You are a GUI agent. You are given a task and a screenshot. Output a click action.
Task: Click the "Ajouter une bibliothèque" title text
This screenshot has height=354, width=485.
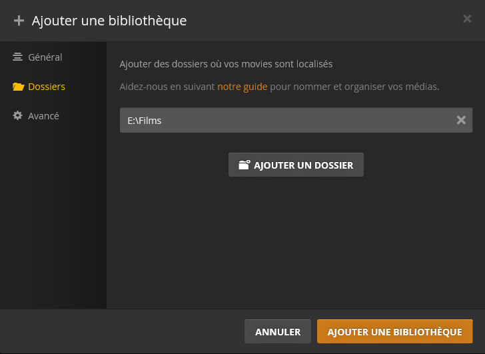109,21
